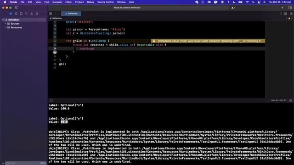This screenshot has height=165, width=294.
Task: Collapse the Reflection playground tree item
Action: coord(3,20)
